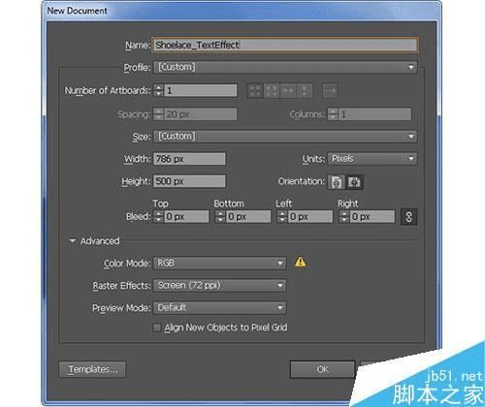485x407 pixels.
Task: Toggle the bleed link chain icon
Action: click(x=408, y=216)
